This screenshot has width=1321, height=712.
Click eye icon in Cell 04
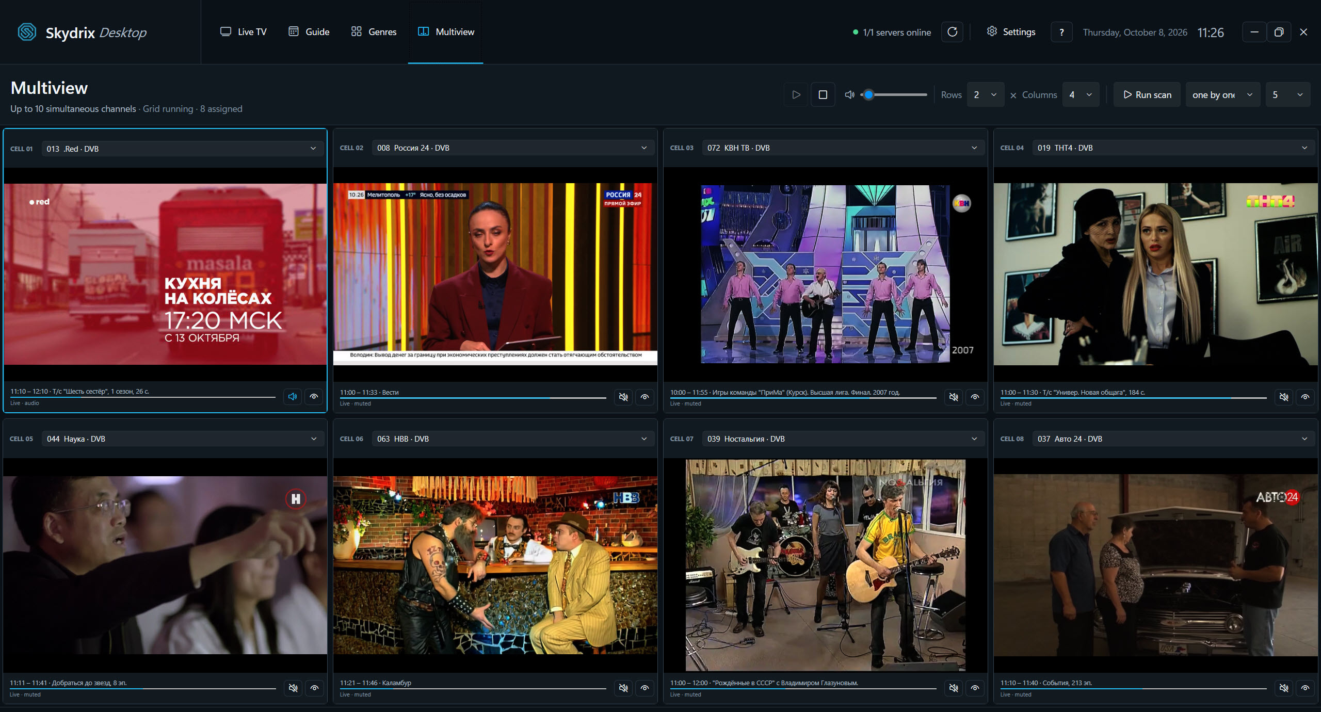tap(1305, 397)
